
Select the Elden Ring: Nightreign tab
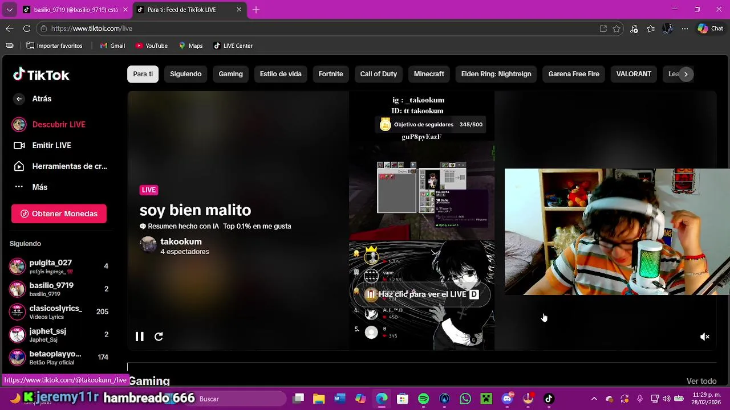[x=496, y=74]
